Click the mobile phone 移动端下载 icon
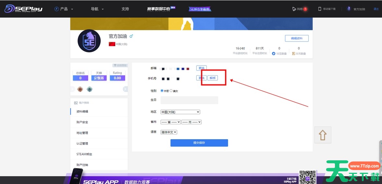382x184 pixels. (x=320, y=9)
